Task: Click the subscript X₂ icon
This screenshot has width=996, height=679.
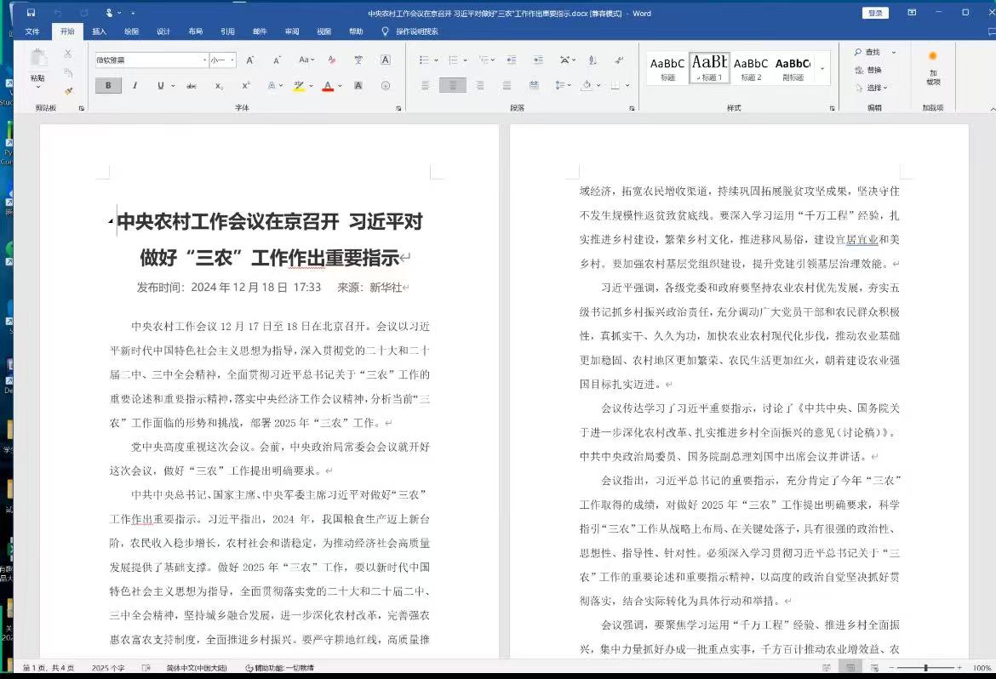Action: tap(219, 86)
